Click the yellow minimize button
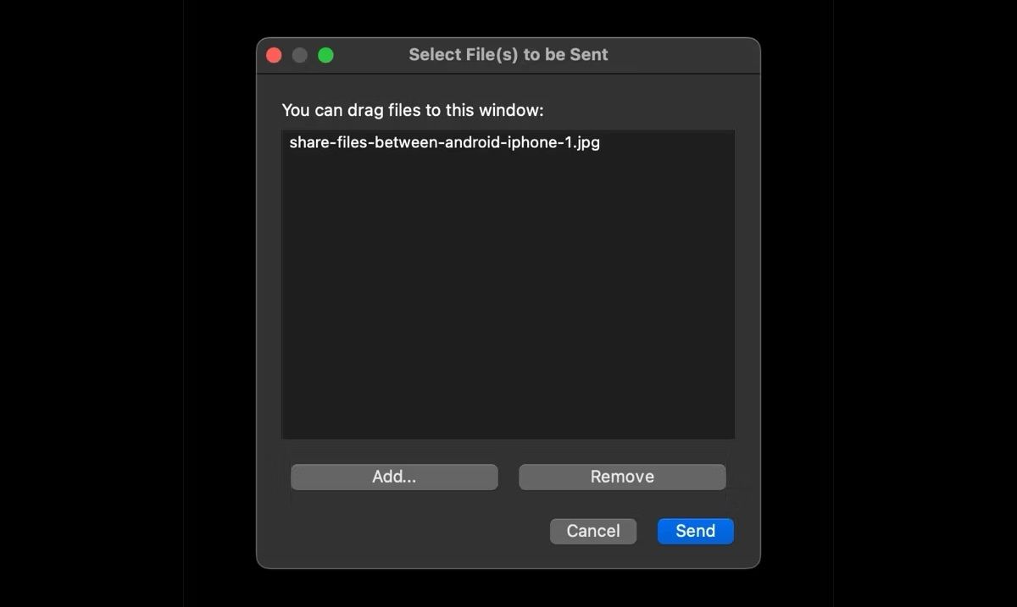 point(299,54)
